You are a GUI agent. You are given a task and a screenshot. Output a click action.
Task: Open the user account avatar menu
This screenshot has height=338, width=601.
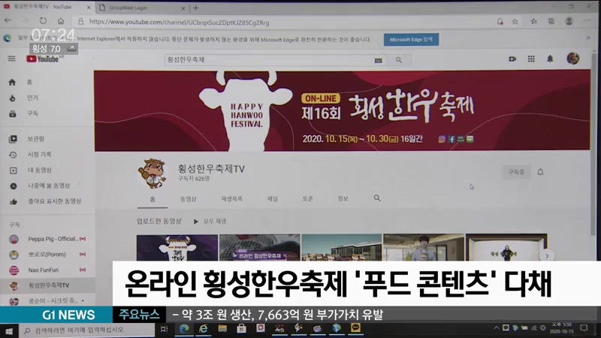point(572,59)
